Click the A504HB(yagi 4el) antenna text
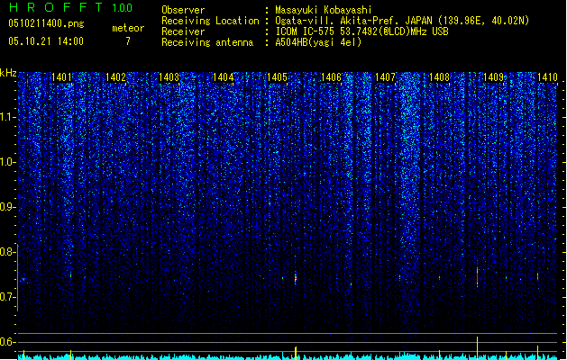567x360 pixels. (x=318, y=42)
